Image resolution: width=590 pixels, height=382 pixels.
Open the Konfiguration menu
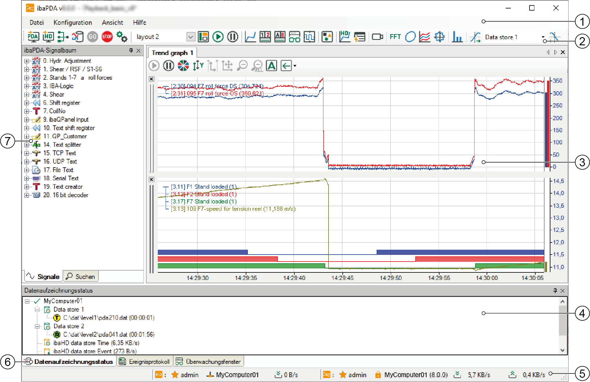click(x=73, y=22)
